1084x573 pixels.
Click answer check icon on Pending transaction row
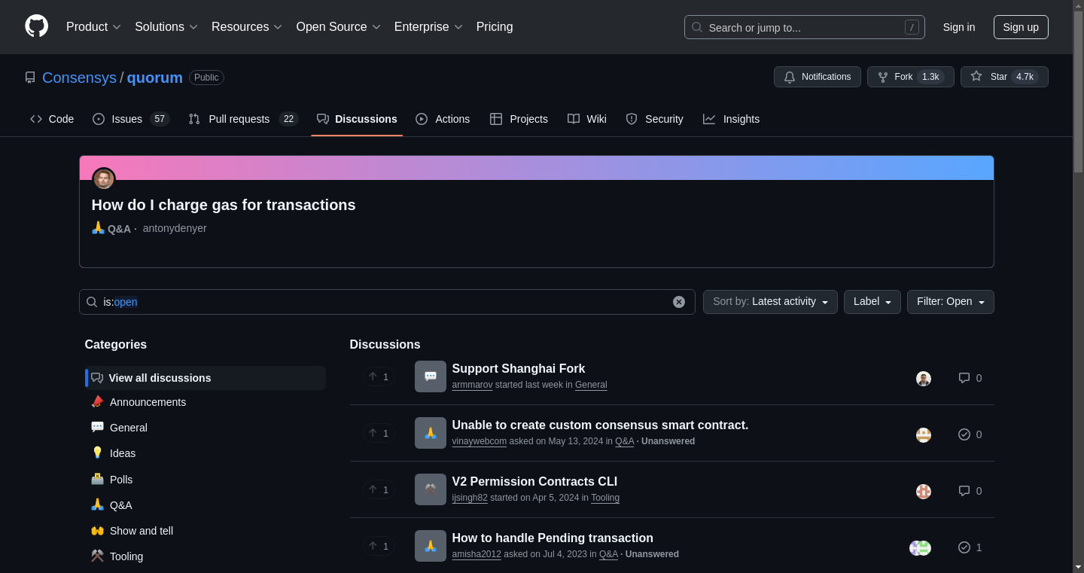(964, 547)
